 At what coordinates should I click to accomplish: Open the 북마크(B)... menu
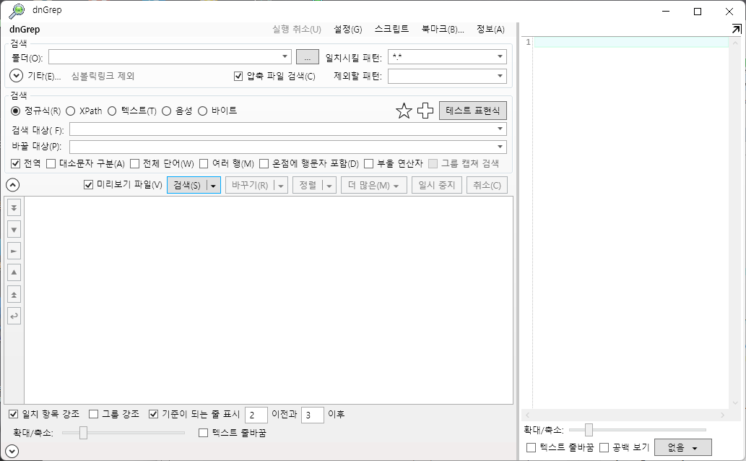(x=443, y=29)
